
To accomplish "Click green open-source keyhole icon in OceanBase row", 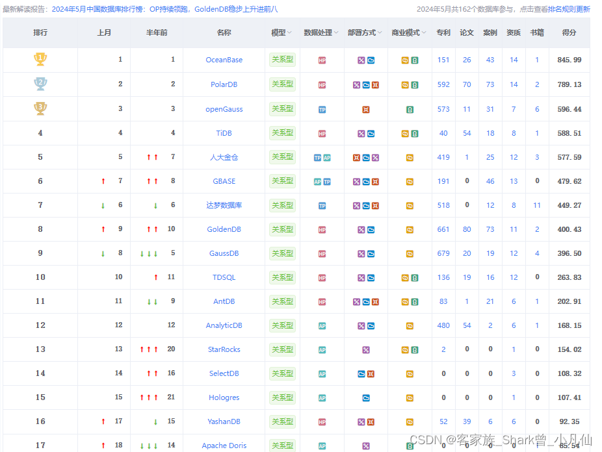I will point(415,60).
